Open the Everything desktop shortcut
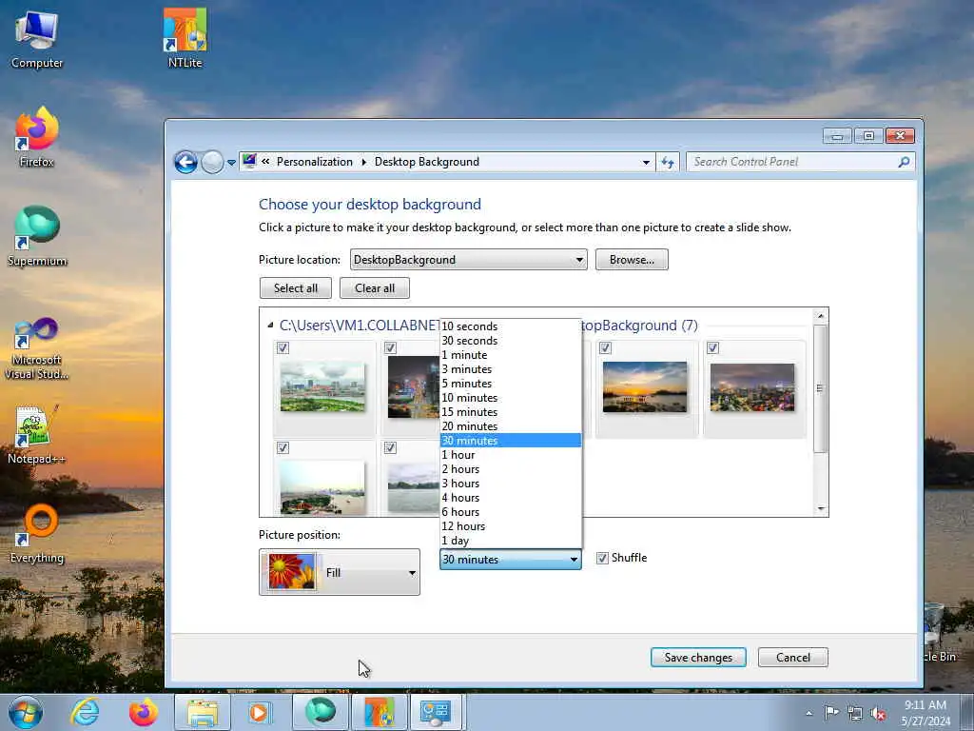Screen dimensions: 974x731 [37, 533]
